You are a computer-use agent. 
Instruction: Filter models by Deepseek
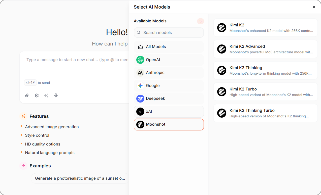[x=169, y=99]
